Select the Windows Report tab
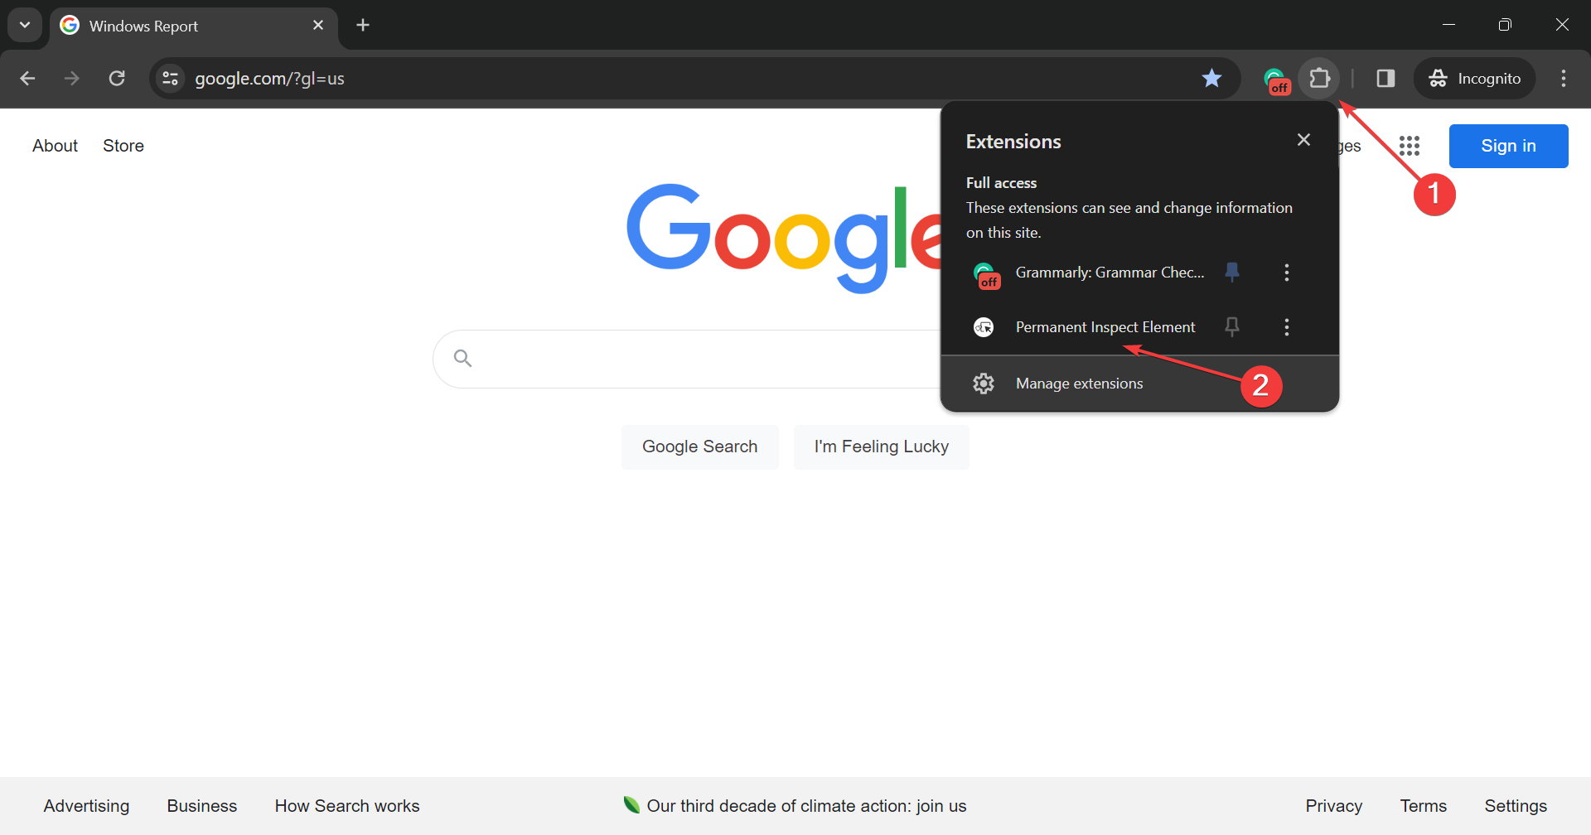1591x835 pixels. click(194, 26)
